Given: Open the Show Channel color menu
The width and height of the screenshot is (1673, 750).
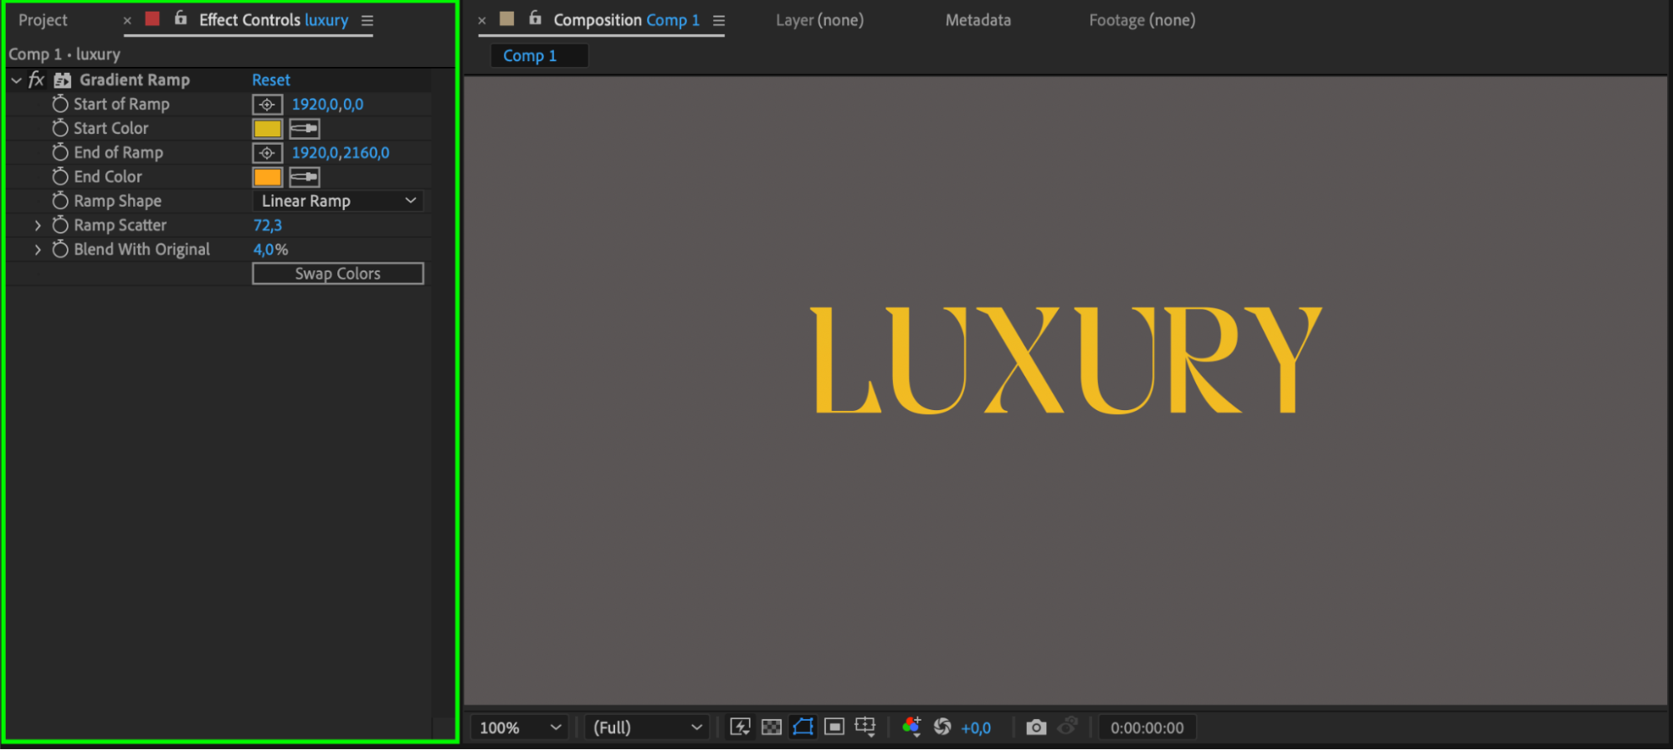Looking at the screenshot, I should pos(912,727).
